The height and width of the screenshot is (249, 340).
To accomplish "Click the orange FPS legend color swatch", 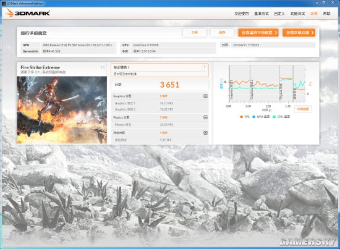I will point(241,117).
